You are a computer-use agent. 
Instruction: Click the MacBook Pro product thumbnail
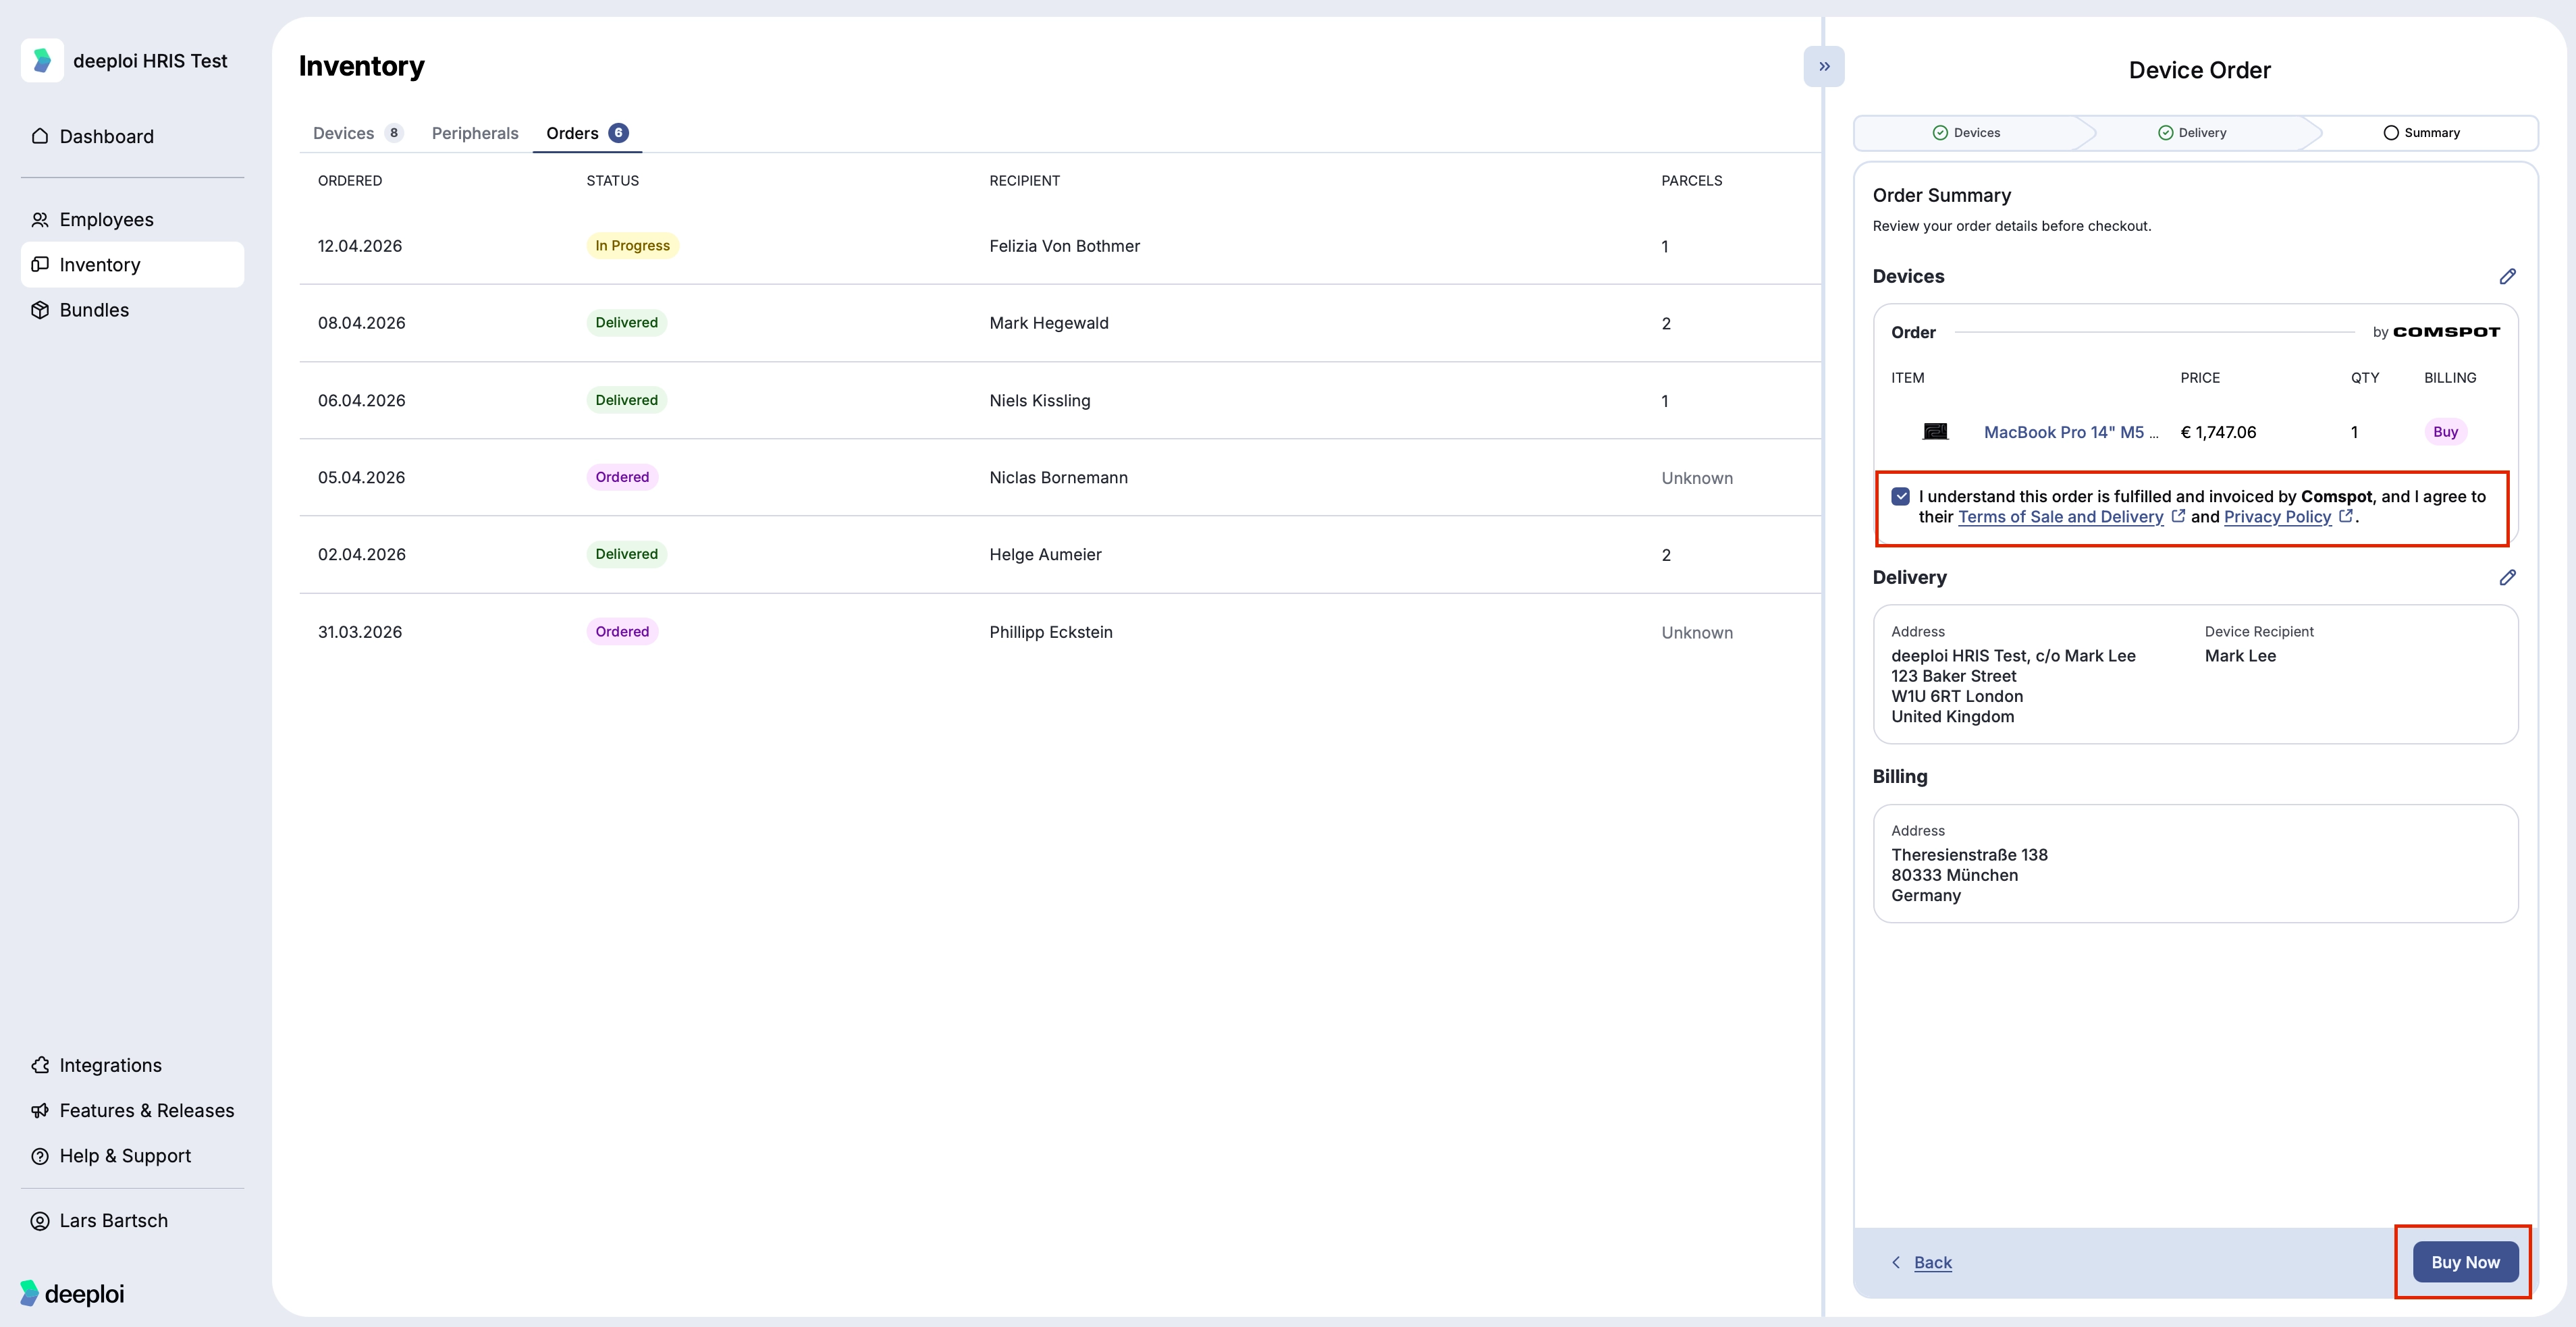coord(1936,431)
